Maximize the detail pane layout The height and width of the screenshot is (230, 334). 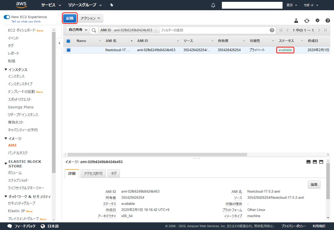click(x=321, y=162)
